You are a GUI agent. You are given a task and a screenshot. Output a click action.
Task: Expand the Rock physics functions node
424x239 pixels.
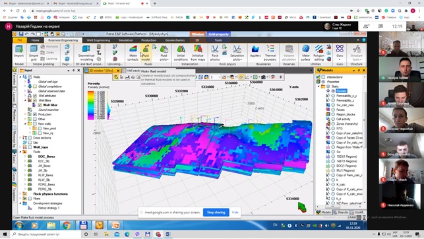click(x=20, y=194)
